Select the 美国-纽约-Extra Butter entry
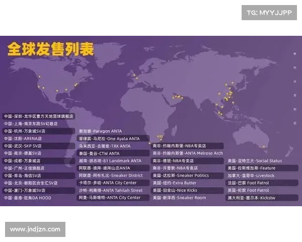The width and height of the screenshot is (302, 242). tap(175, 183)
